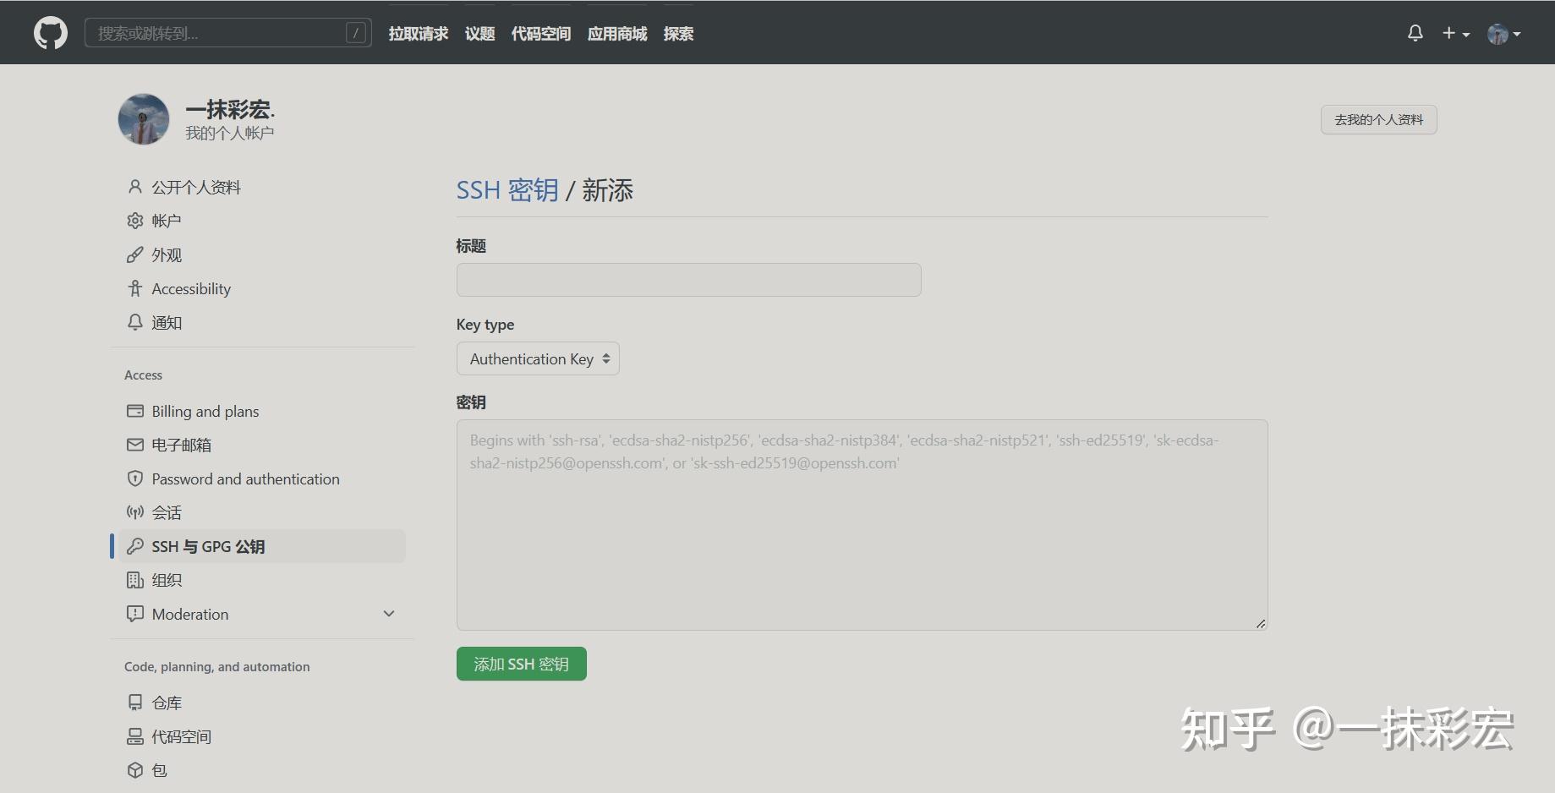Click the GitHub octocat logo
1555x793 pixels.
tap(50, 32)
